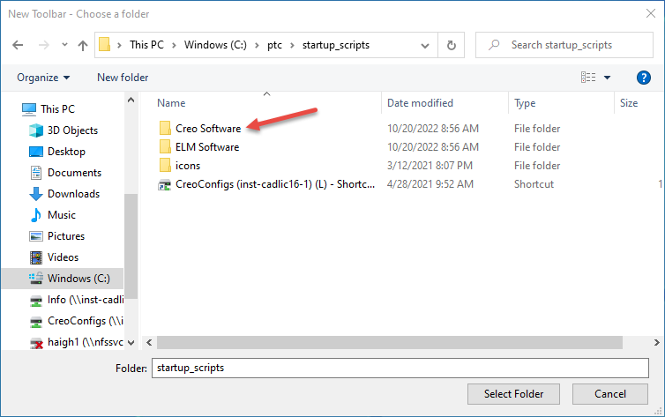Image resolution: width=665 pixels, height=417 pixels.
Task: Go up one folder level
Action: pos(83,45)
